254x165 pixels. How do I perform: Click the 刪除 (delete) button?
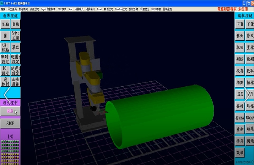tap(240, 59)
